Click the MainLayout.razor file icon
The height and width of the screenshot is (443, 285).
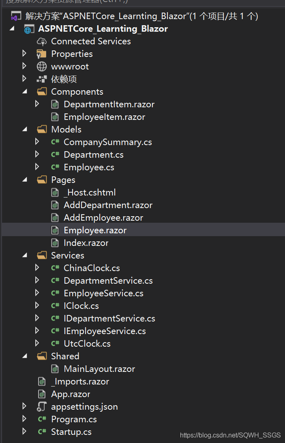(x=55, y=369)
